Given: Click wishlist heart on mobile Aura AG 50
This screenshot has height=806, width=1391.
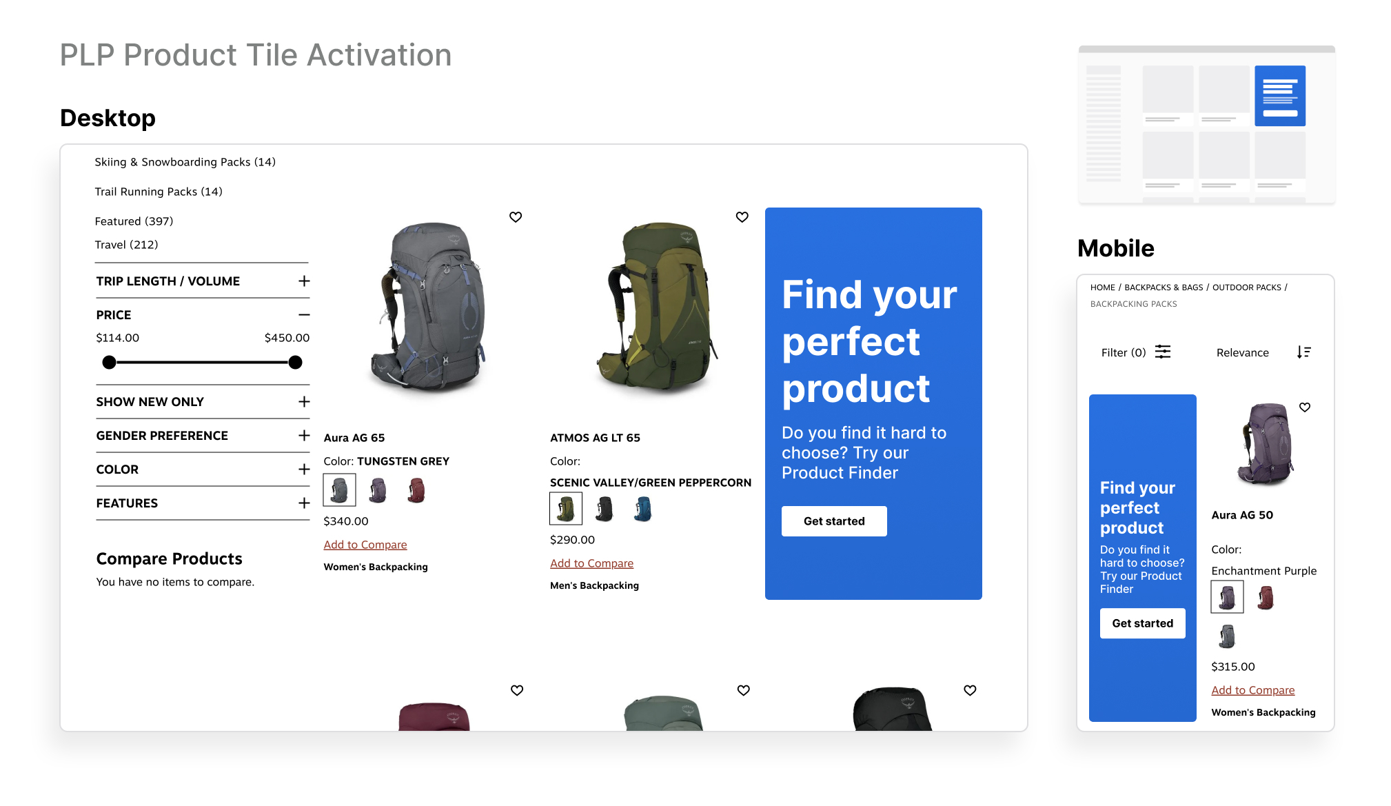Looking at the screenshot, I should click(x=1305, y=407).
